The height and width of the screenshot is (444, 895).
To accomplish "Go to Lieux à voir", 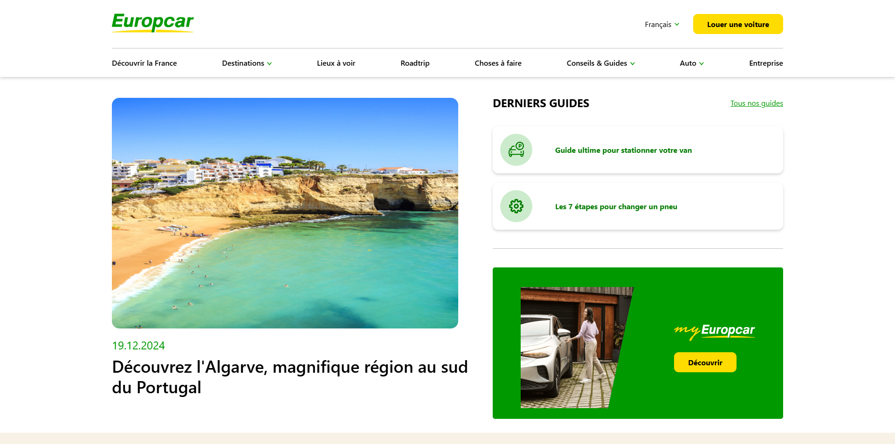I will (x=336, y=63).
